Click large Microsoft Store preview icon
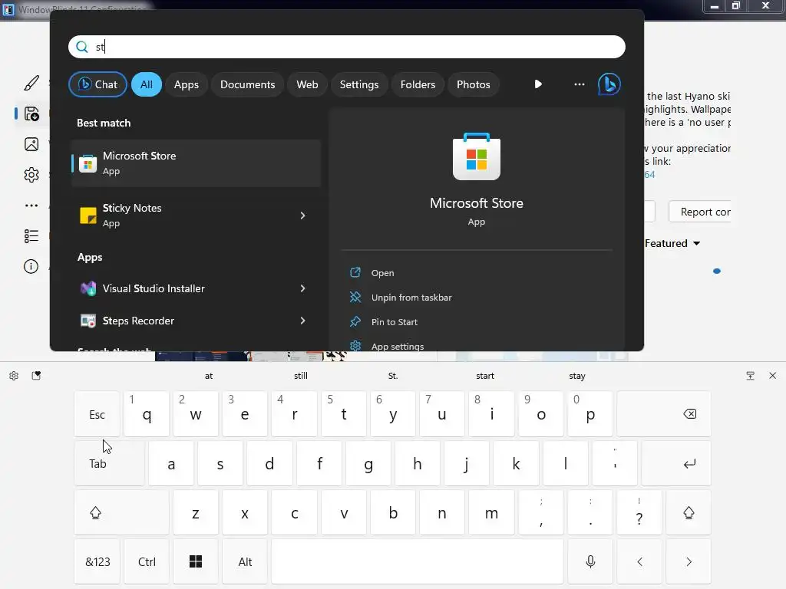This screenshot has height=589, width=786. click(x=476, y=156)
